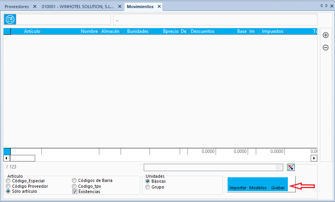The height and width of the screenshot is (202, 335).
Task: Click the Impuestos total 0.0000 cell
Action: 270,151
